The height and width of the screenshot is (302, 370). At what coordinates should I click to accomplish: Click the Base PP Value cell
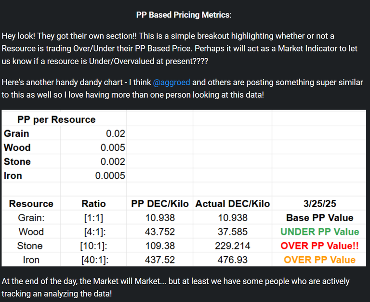pyautogui.click(x=319, y=218)
